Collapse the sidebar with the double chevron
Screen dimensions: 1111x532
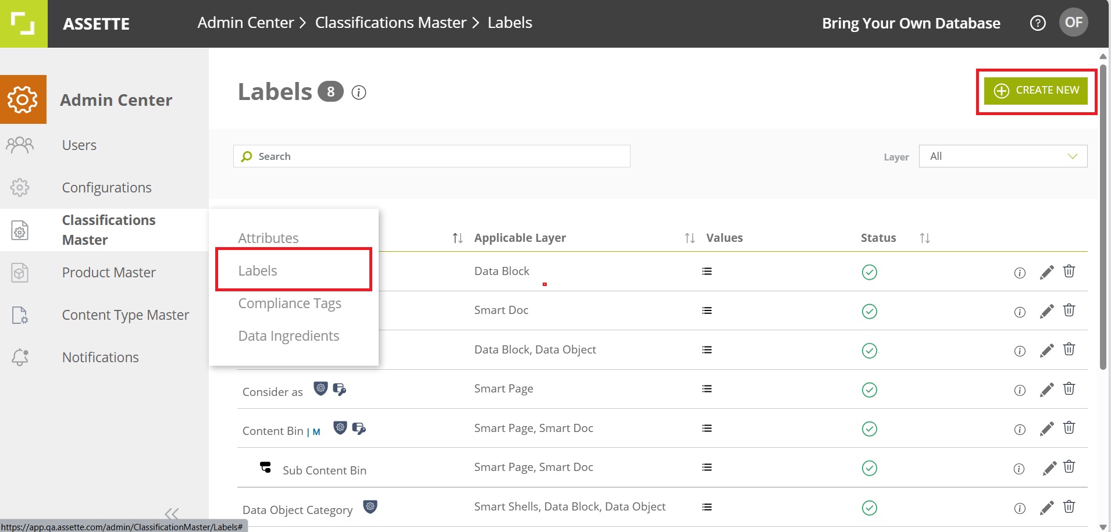coord(170,514)
